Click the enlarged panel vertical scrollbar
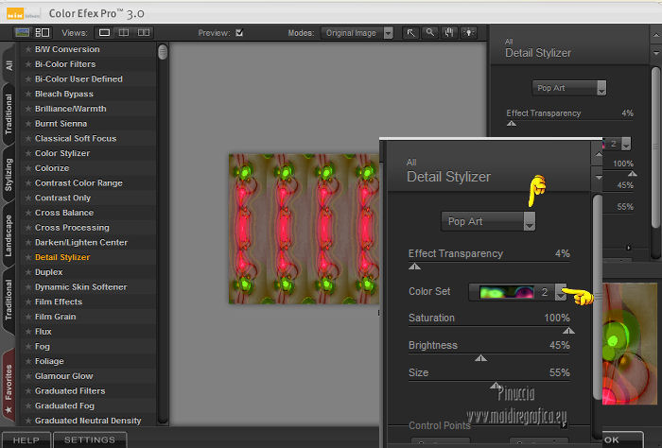 (x=597, y=297)
